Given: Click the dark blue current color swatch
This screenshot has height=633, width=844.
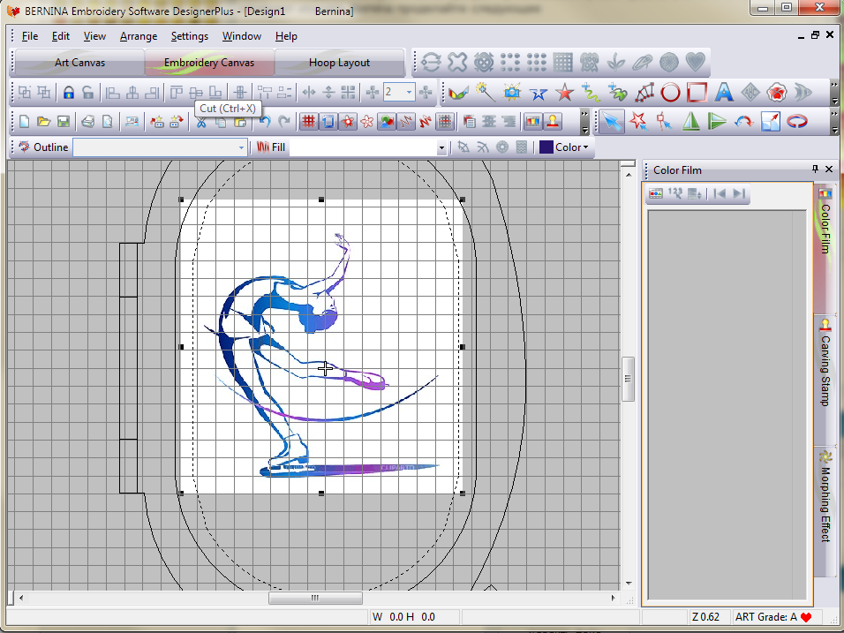Looking at the screenshot, I should click(546, 147).
